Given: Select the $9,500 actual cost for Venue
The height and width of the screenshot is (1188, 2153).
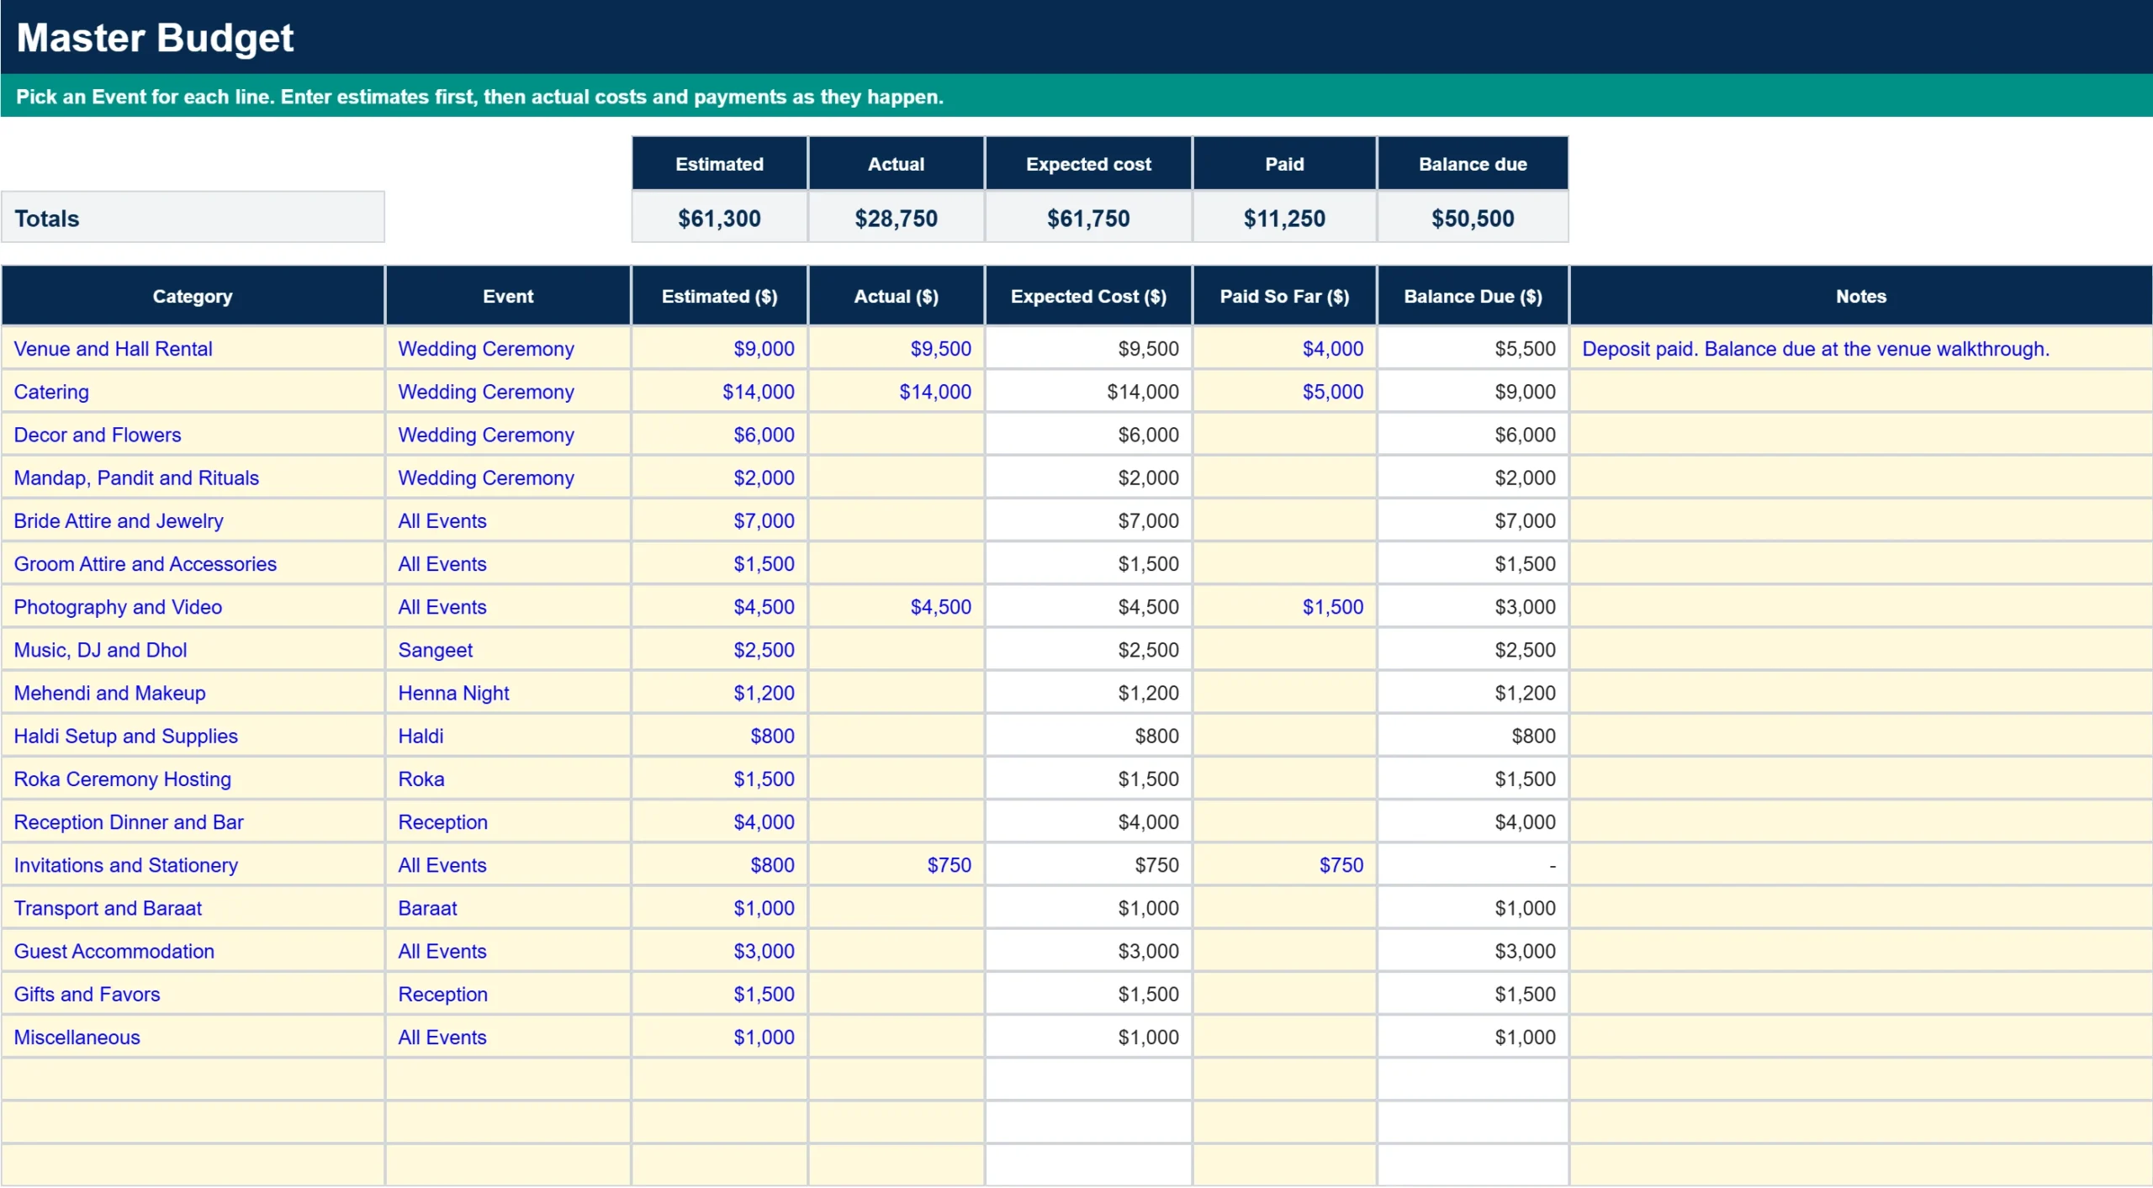Looking at the screenshot, I should click(x=896, y=348).
